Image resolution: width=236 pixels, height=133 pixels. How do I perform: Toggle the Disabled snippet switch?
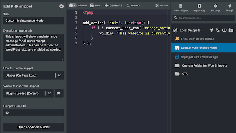click(73, 6)
